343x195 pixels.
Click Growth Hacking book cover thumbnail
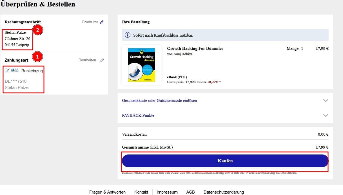pyautogui.click(x=142, y=65)
